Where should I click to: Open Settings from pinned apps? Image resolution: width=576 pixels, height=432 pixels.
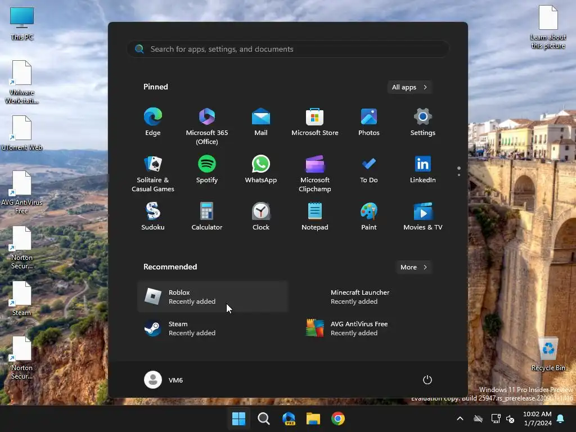point(423,122)
